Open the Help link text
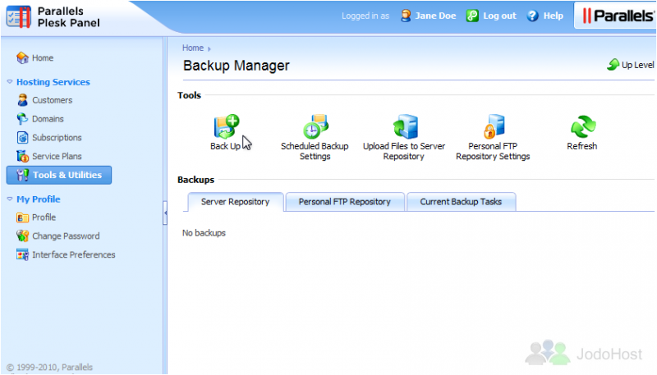The height and width of the screenshot is (375, 657). click(x=553, y=16)
